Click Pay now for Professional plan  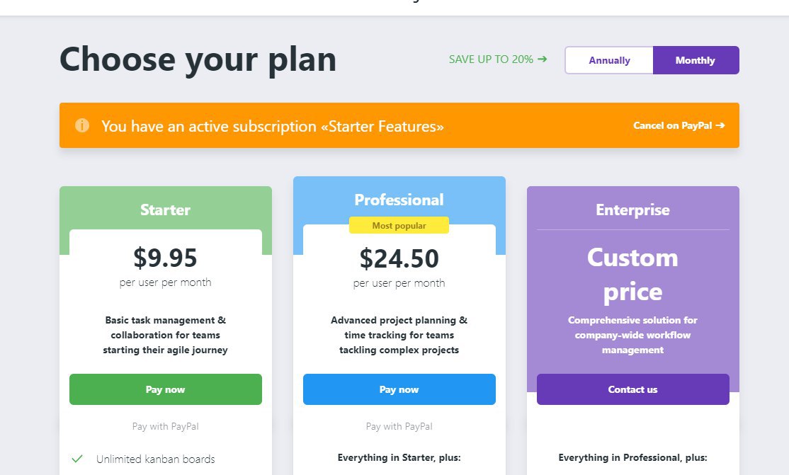(399, 389)
